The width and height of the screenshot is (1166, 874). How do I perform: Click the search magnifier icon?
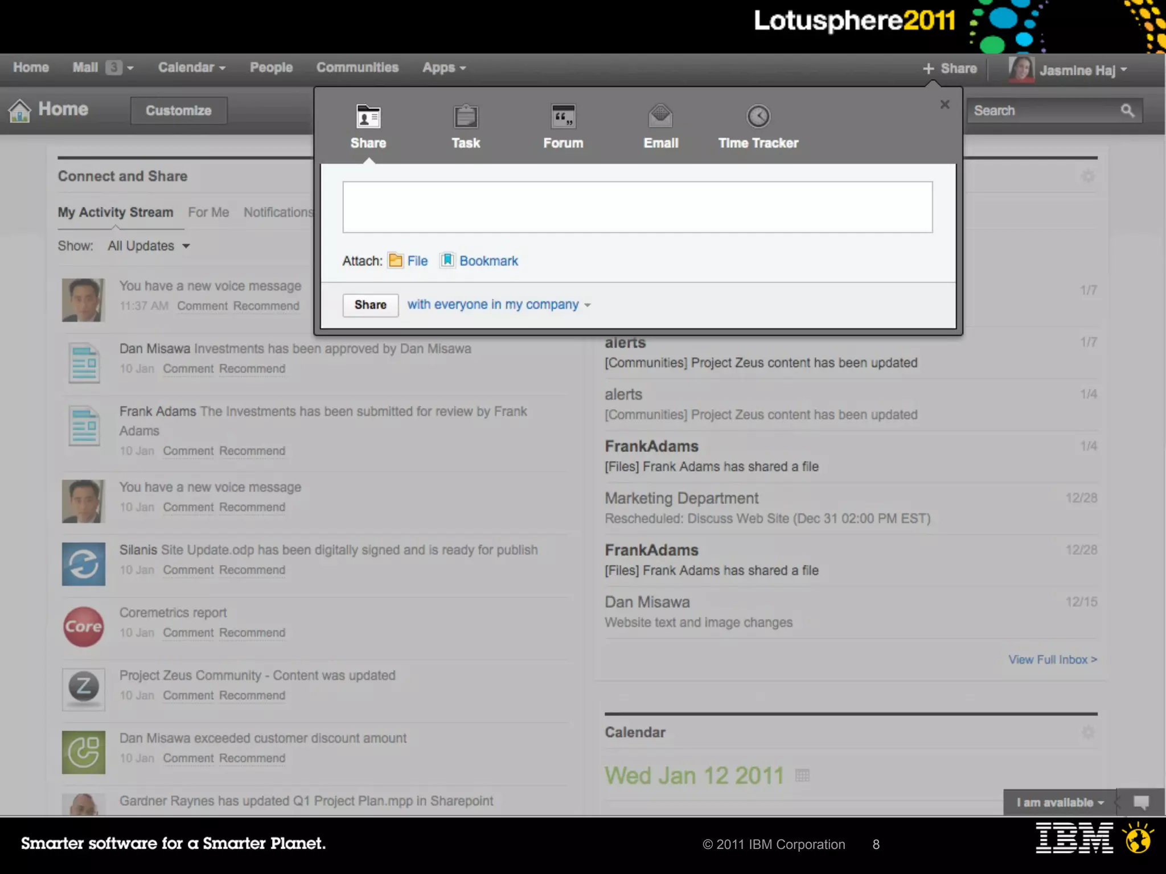pos(1127,111)
